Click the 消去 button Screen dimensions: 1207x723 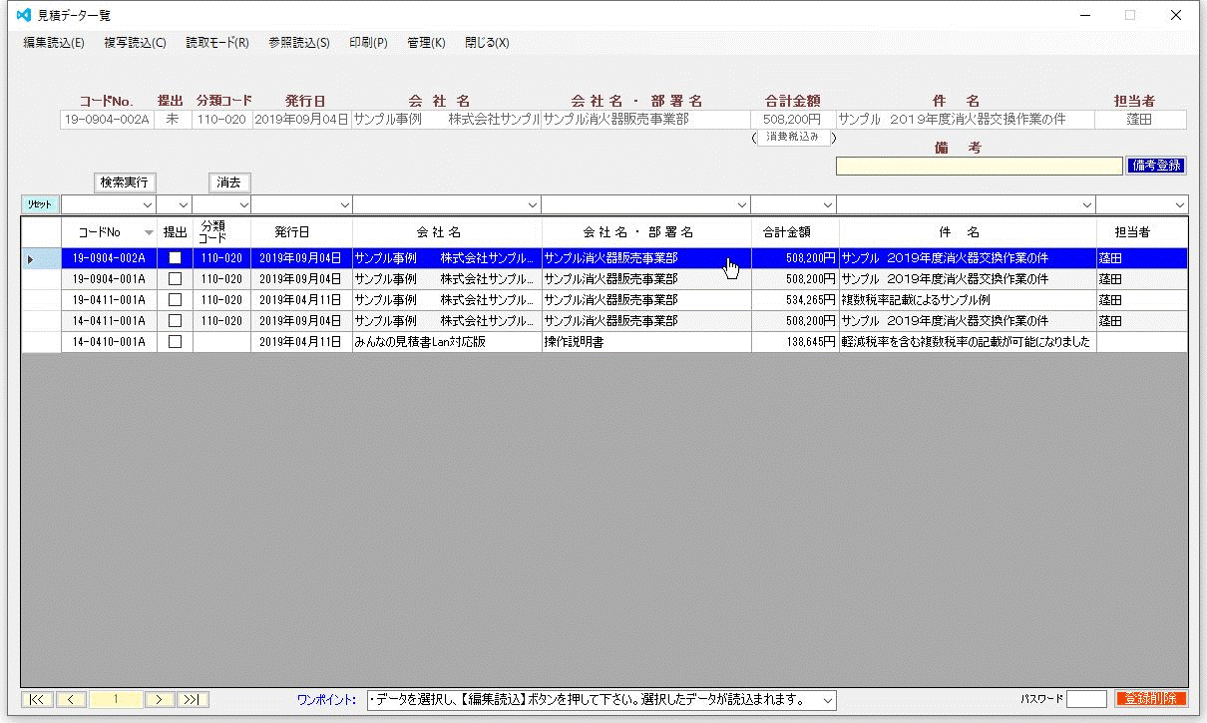pyautogui.click(x=229, y=182)
